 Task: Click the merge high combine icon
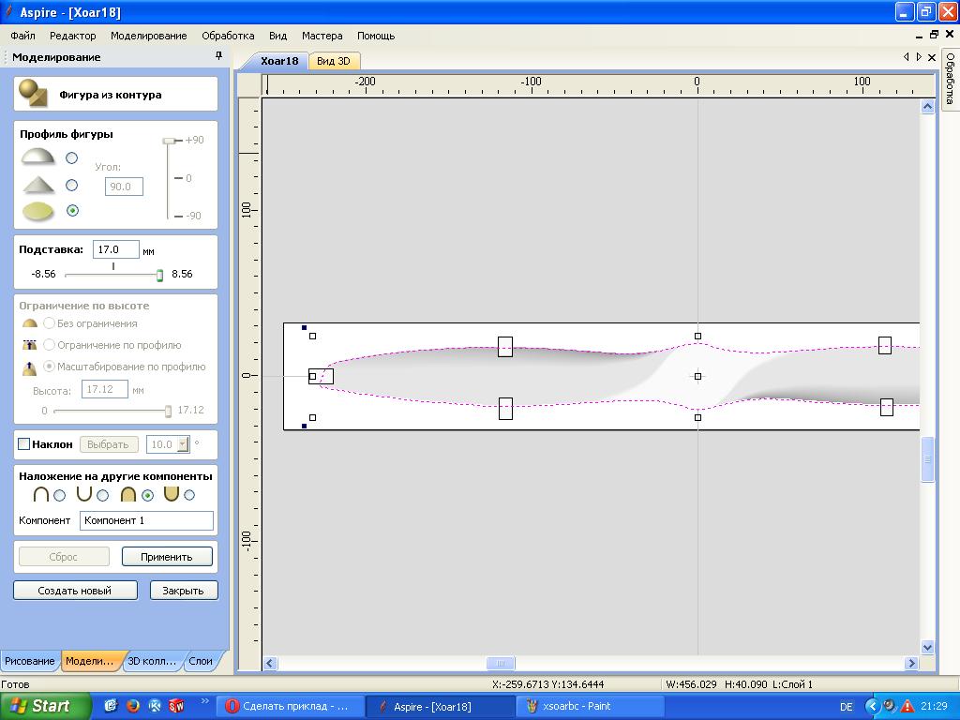(x=127, y=494)
